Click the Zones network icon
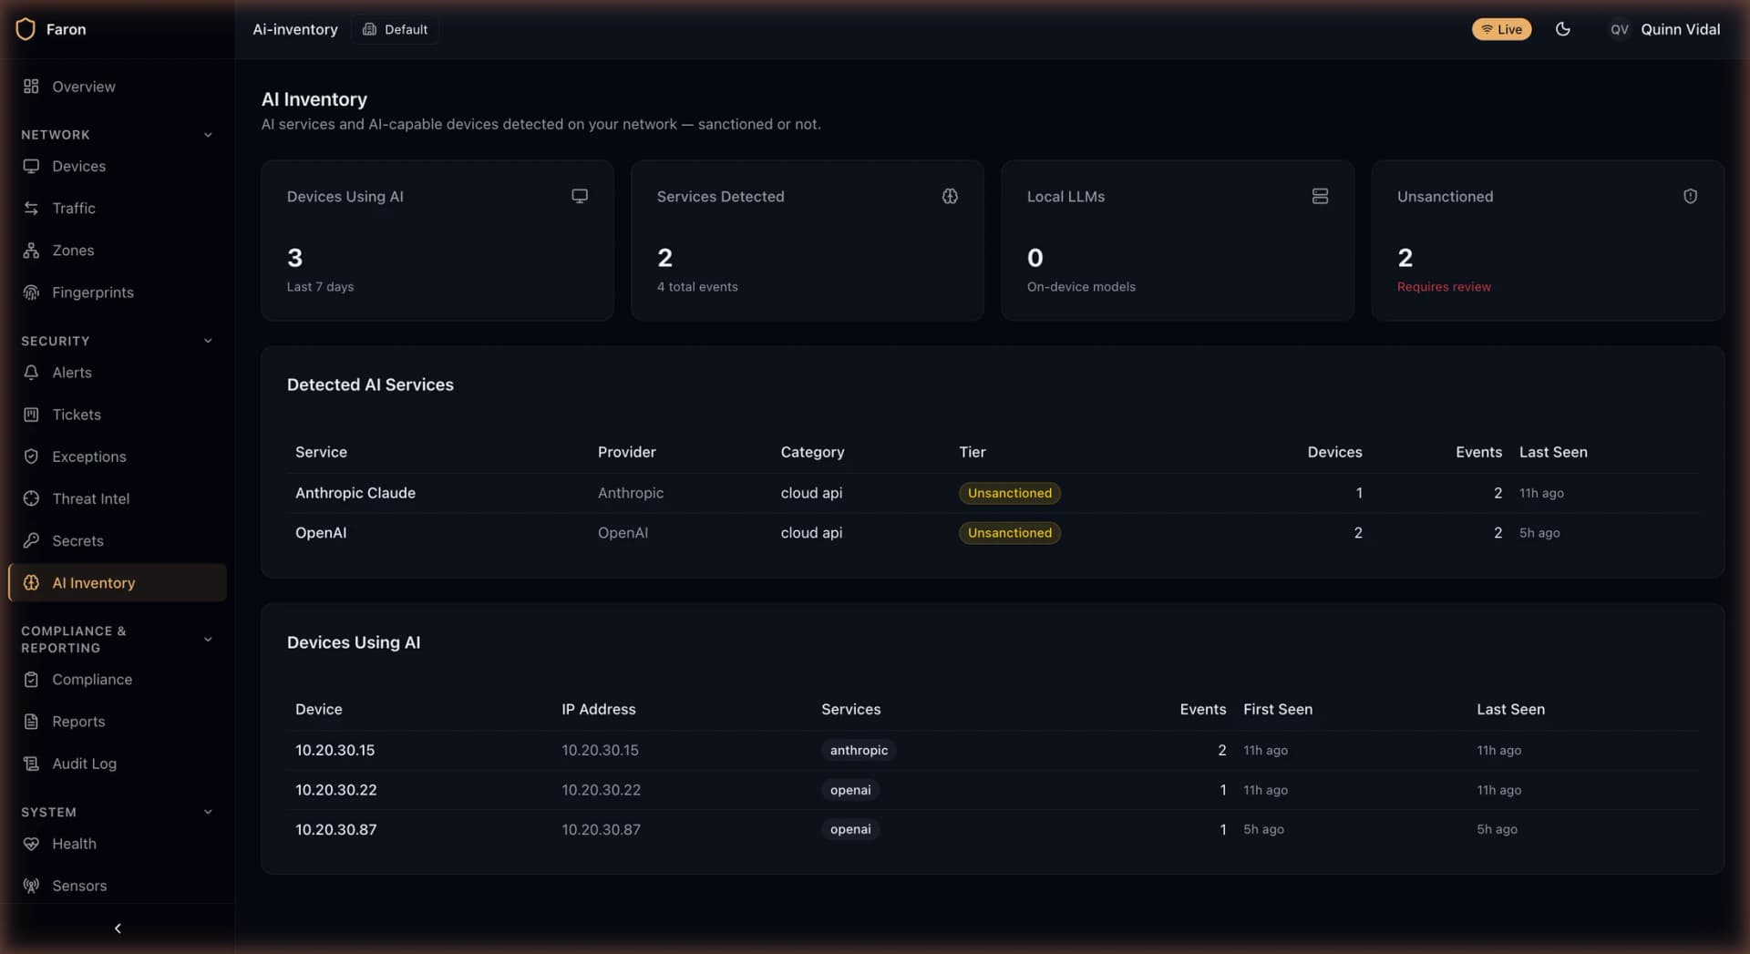Screen dimensions: 1750x954 click(x=31, y=250)
